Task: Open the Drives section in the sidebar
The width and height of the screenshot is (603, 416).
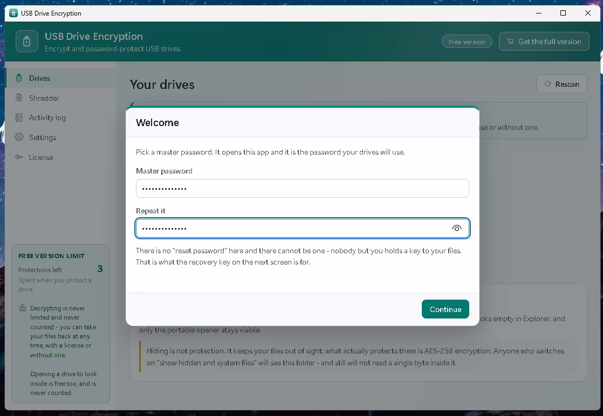Action: pos(61,78)
